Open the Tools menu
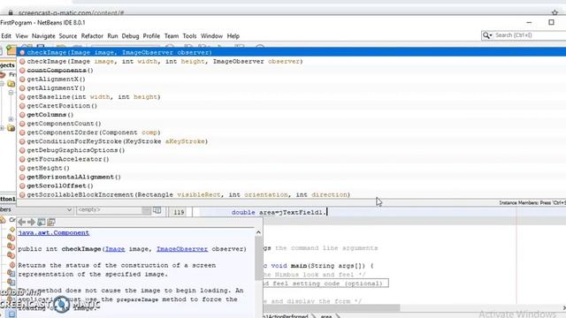The height and width of the screenshot is (318, 566). 189,36
